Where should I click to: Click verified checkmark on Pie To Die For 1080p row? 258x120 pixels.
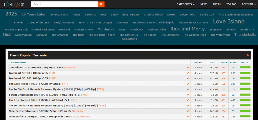tap(188, 106)
